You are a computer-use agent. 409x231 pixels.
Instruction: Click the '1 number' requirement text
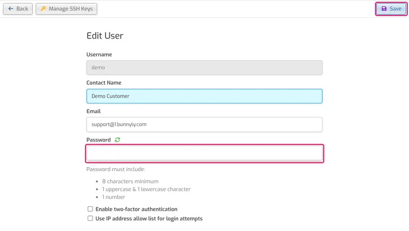(x=114, y=197)
